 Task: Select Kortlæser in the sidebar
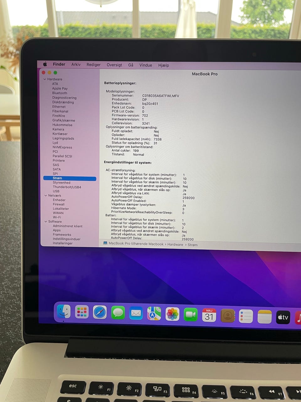[60, 134]
